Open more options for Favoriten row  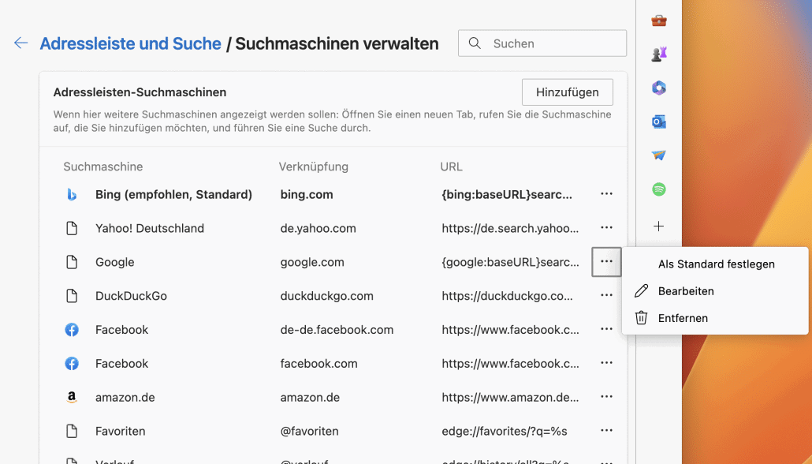coord(606,431)
